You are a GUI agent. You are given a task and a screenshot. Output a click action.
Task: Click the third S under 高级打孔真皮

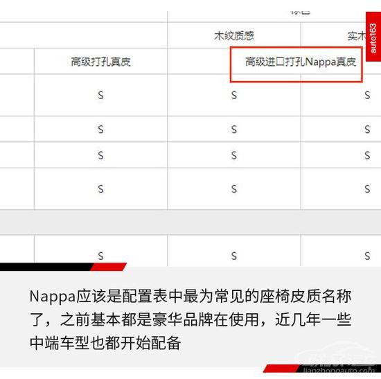tap(100, 155)
